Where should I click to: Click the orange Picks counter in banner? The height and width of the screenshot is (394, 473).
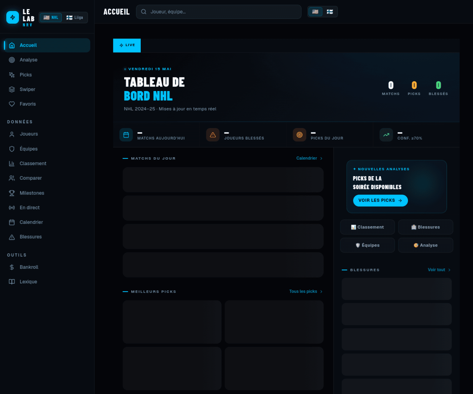414,88
